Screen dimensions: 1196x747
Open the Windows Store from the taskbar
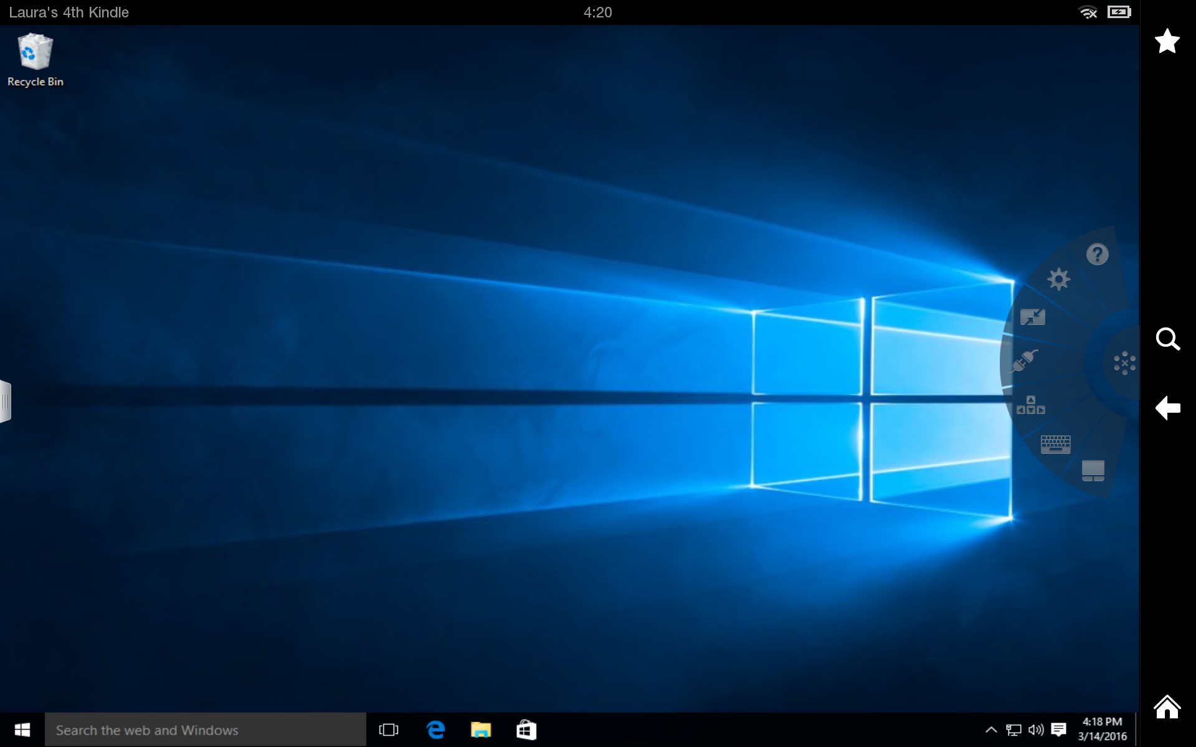[x=526, y=730]
